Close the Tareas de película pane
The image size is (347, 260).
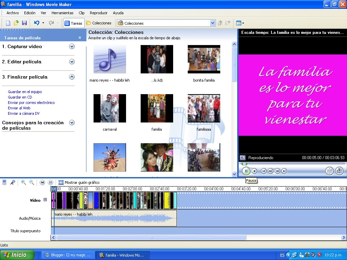click(x=80, y=38)
